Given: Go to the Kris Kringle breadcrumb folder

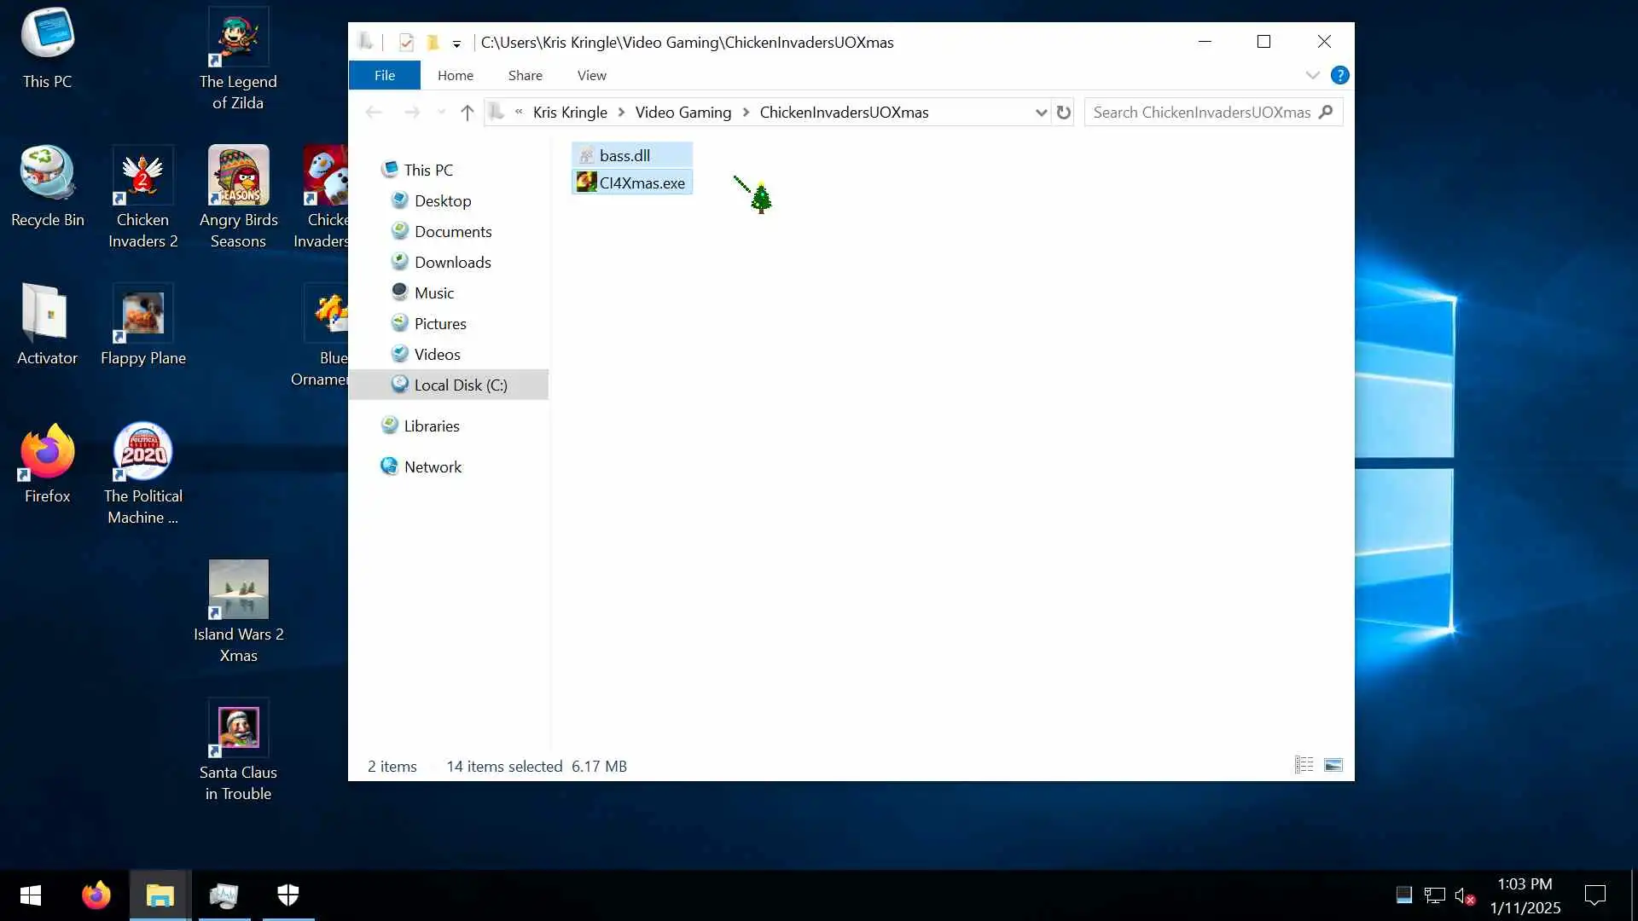Looking at the screenshot, I should point(569,113).
